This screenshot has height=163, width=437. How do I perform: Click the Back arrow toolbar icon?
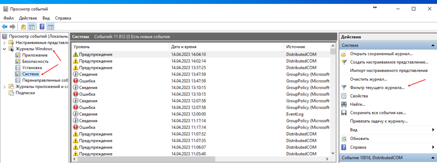click(4, 27)
